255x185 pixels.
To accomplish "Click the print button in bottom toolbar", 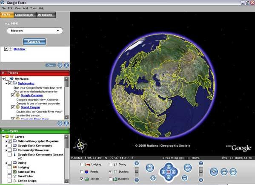I will [x=224, y=172].
